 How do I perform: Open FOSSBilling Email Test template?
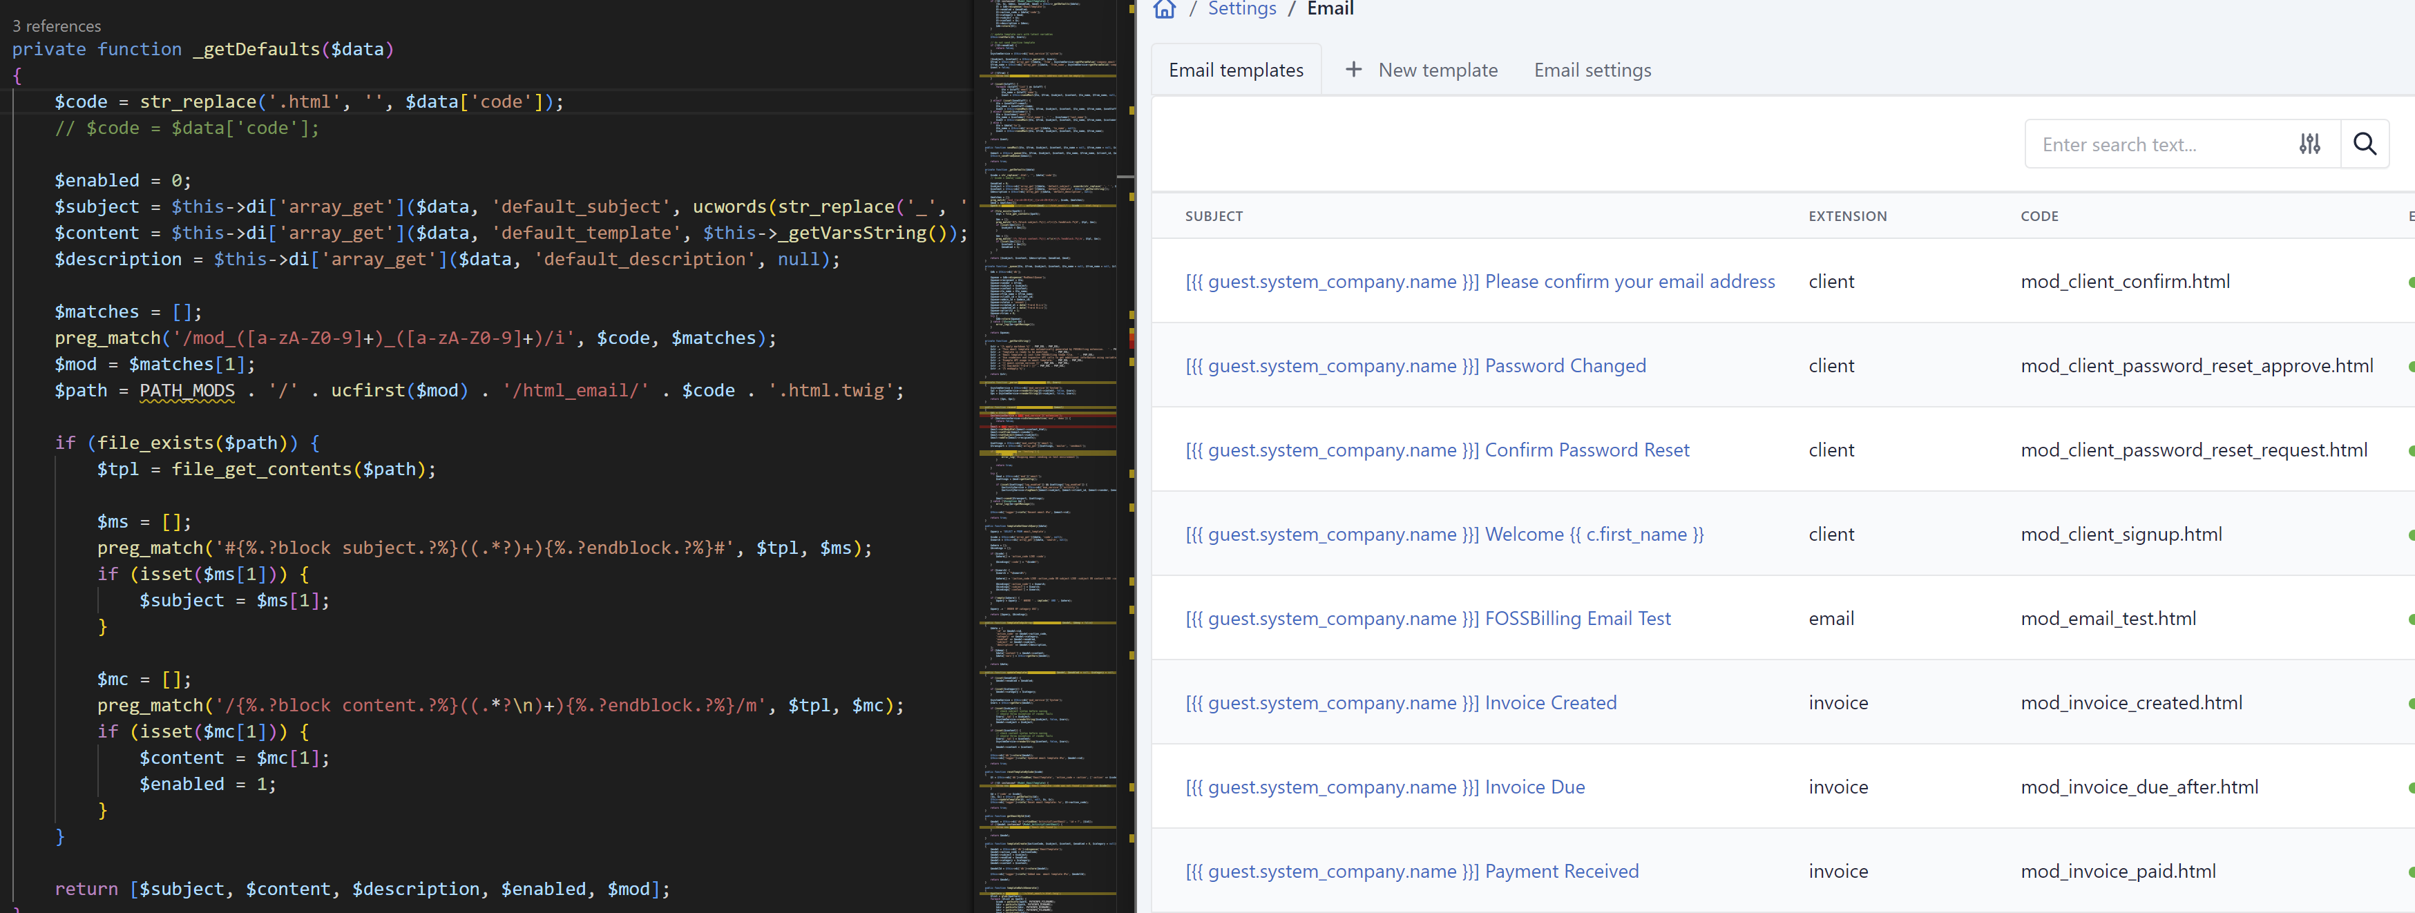[x=1427, y=619]
